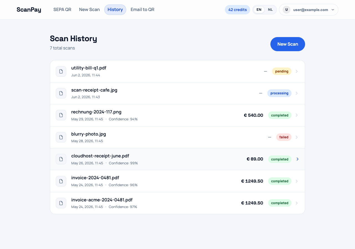Click the blue New Scan button

[288, 44]
